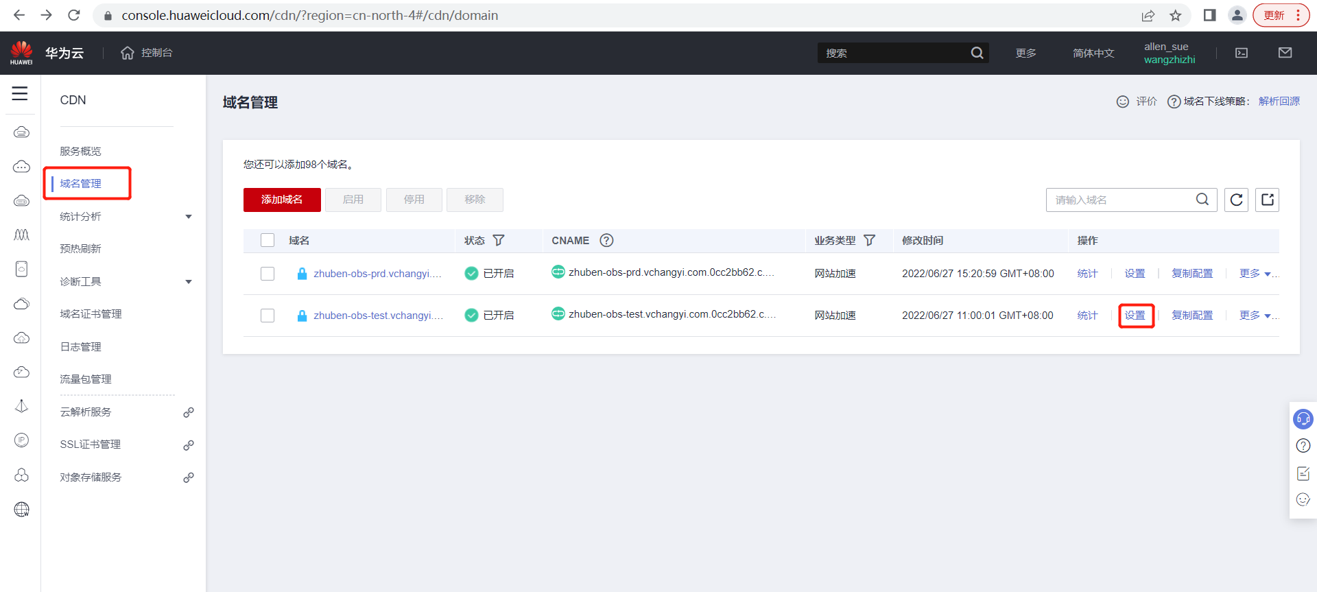Click the IP icon in left rail

[x=22, y=440]
